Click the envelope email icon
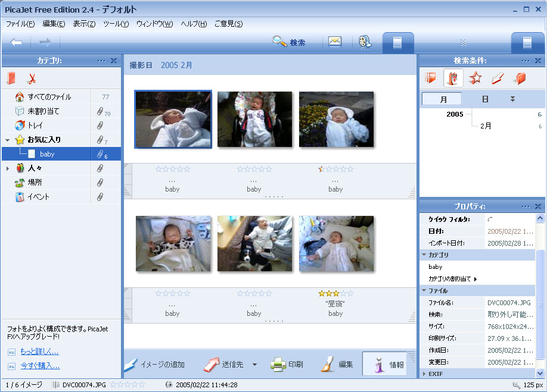The height and width of the screenshot is (392, 547). coord(335,42)
